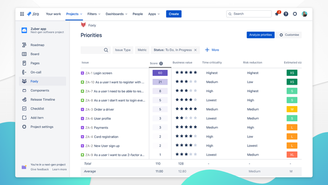Set star rating for ZA-6 User profile

[186, 118]
